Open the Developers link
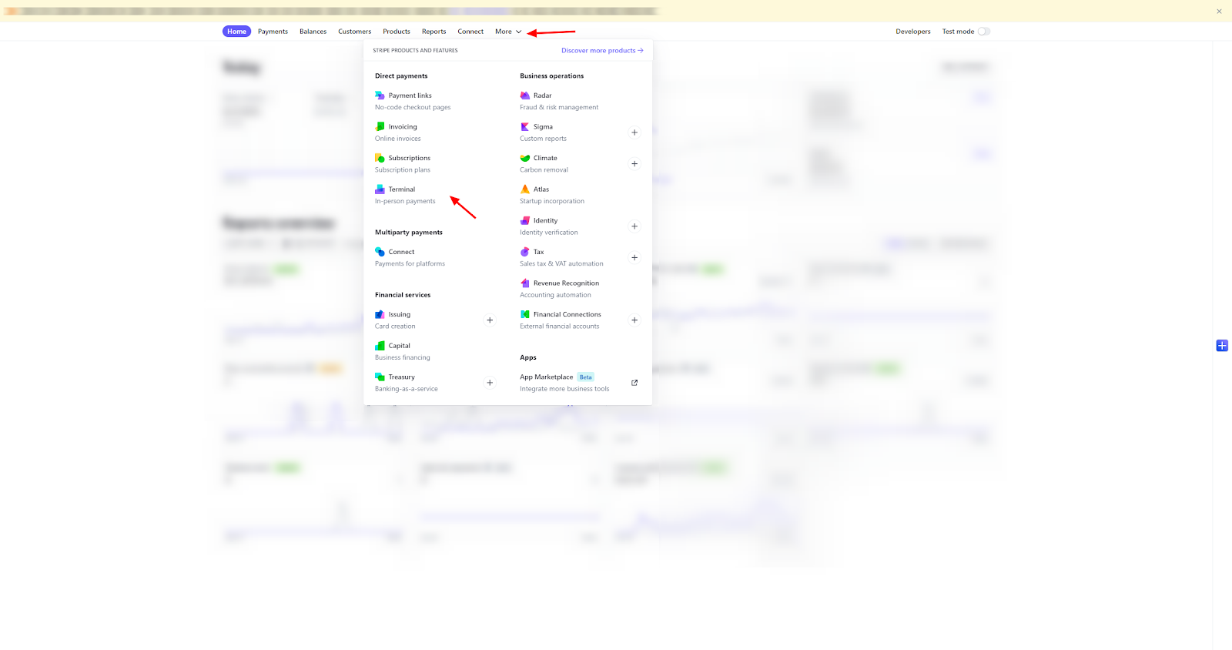Viewport: 1232px width, 650px height. 913,32
